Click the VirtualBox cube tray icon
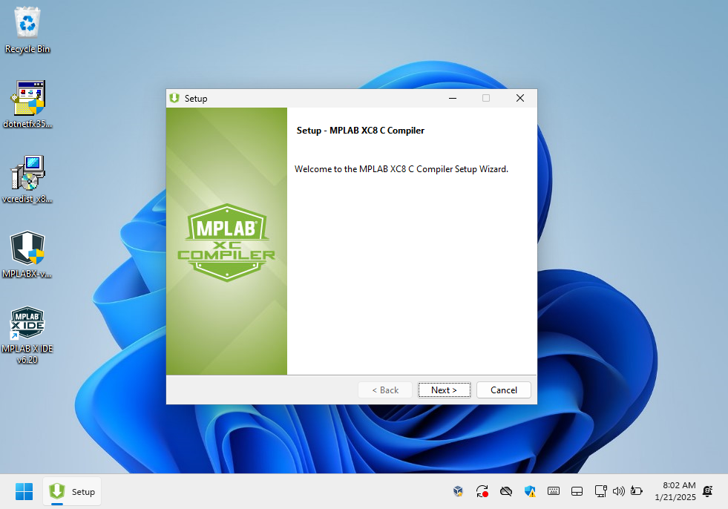Screen dimensions: 728x509 coord(459,491)
